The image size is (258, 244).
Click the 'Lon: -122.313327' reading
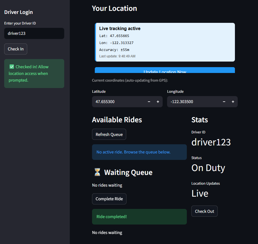pos(116,43)
